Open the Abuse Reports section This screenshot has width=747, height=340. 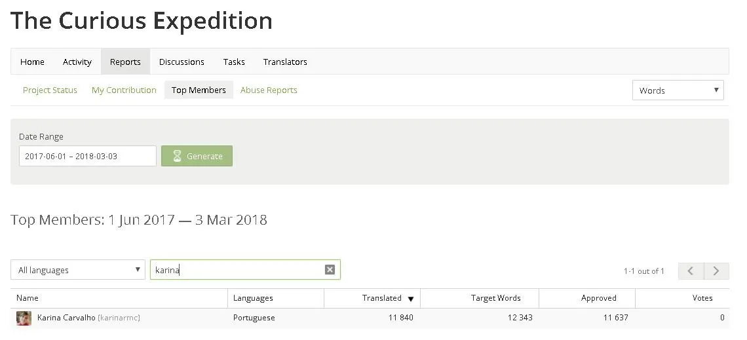[x=269, y=90]
